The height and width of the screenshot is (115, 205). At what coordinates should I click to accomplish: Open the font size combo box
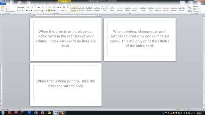(29, 7)
